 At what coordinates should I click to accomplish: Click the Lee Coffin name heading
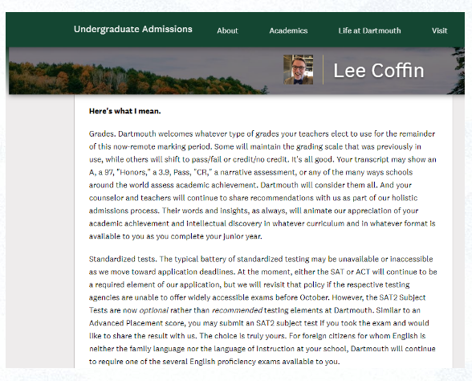coord(379,71)
